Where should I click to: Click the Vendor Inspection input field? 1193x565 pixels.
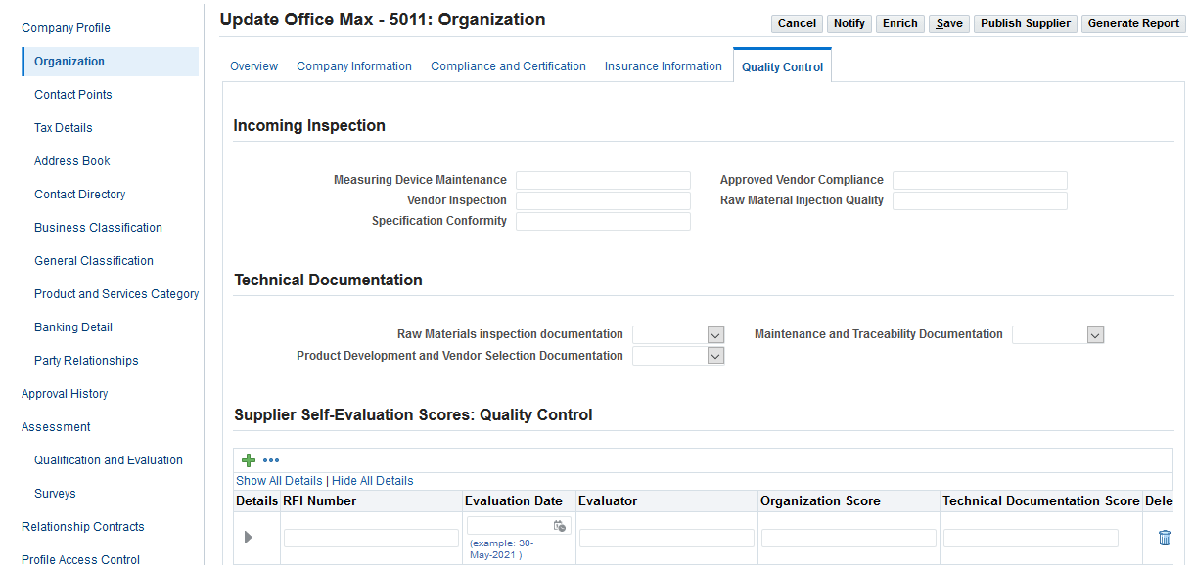603,200
